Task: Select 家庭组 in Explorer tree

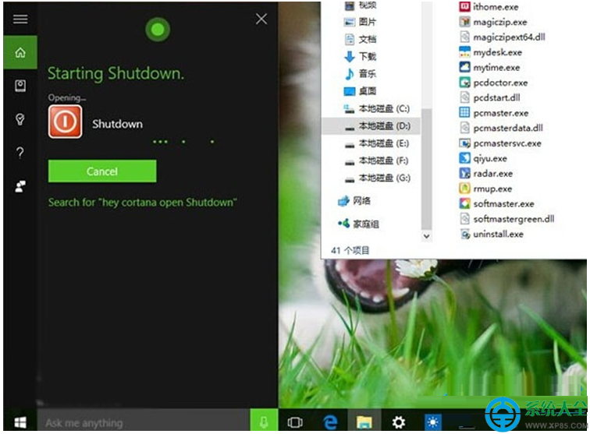Action: pyautogui.click(x=358, y=224)
